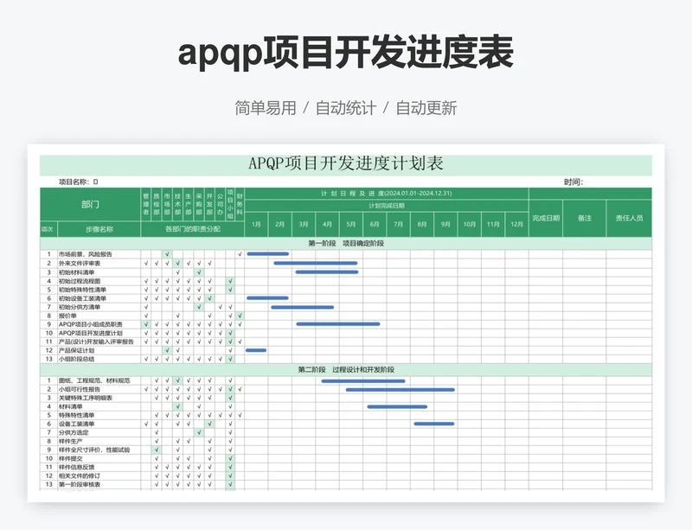The image size is (692, 530).
Task: Select the APQP项目开发进度计划 step cell
Action: click(99, 333)
